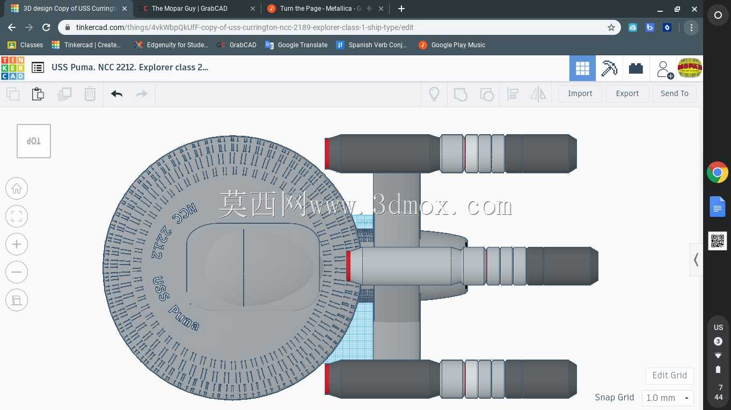Viewport: 731px width, 410px height.
Task: Mute the Metallica tab audio icon
Action: pyautogui.click(x=369, y=9)
